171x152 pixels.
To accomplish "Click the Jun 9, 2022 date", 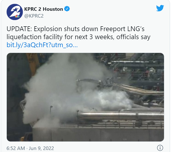I will tap(41, 148).
